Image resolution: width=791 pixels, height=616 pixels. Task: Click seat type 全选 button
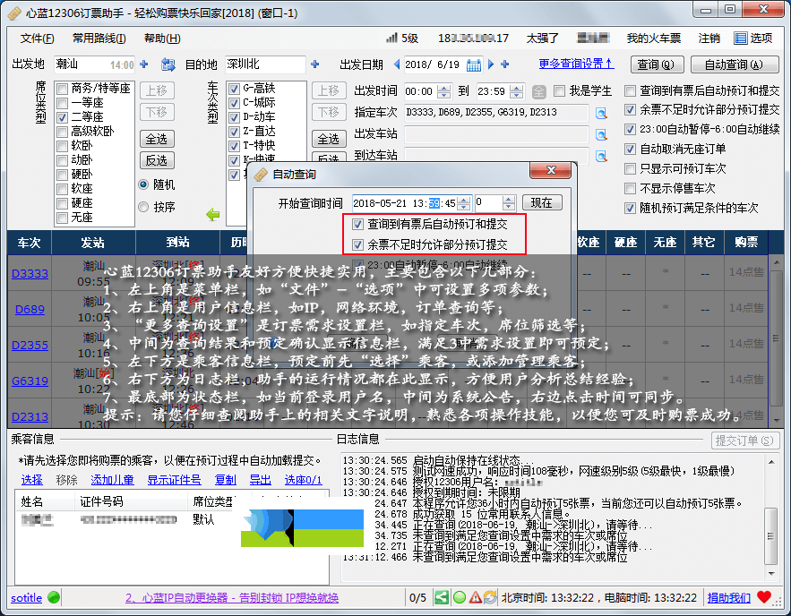coord(157,139)
